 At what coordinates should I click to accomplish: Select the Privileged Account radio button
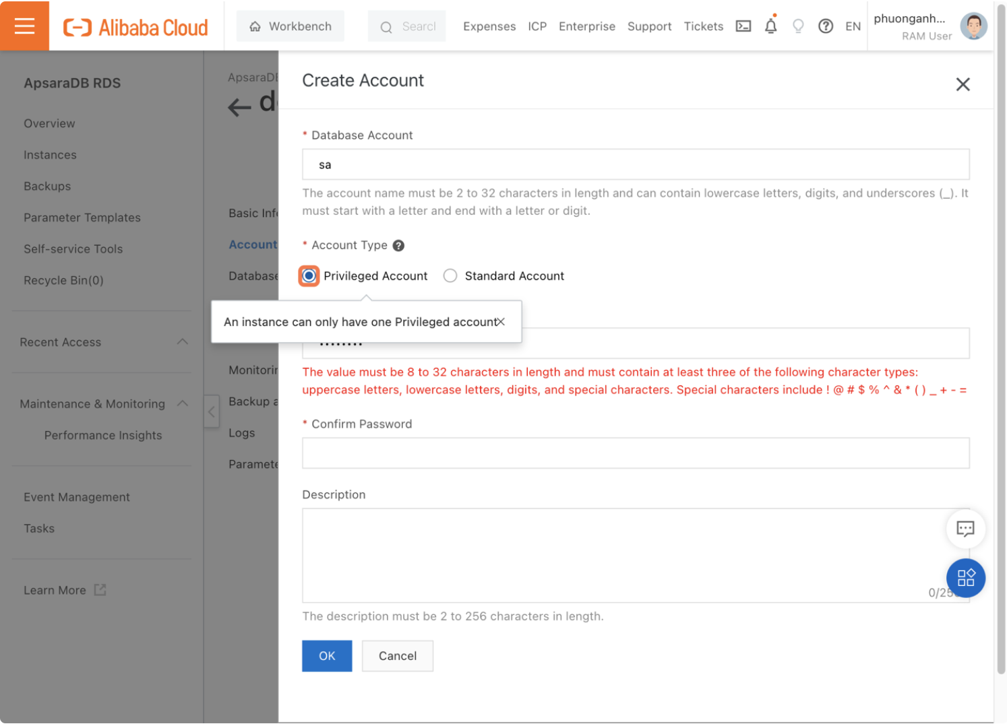click(308, 275)
